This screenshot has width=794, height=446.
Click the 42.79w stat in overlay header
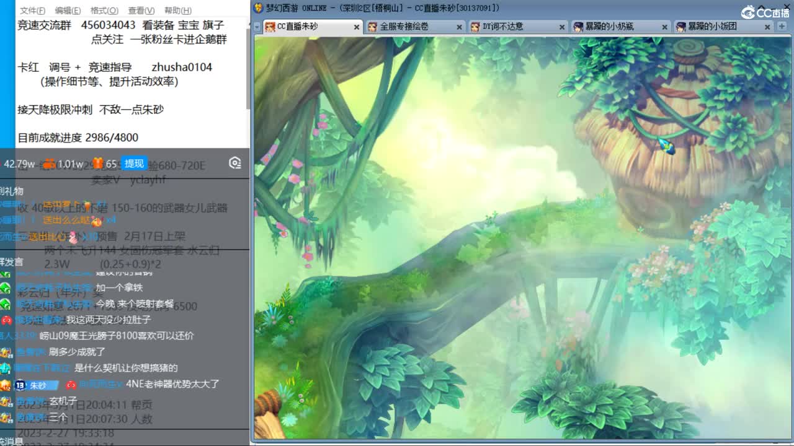coord(19,164)
